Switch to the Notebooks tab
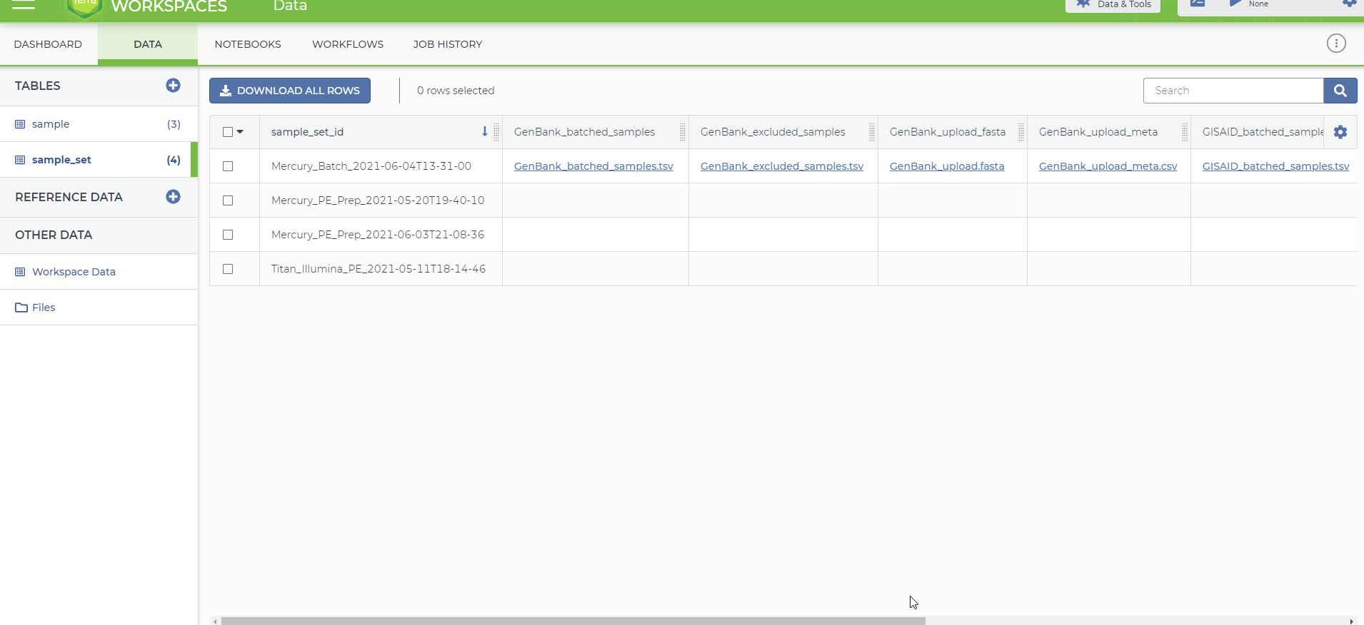The height and width of the screenshot is (625, 1364). (247, 44)
